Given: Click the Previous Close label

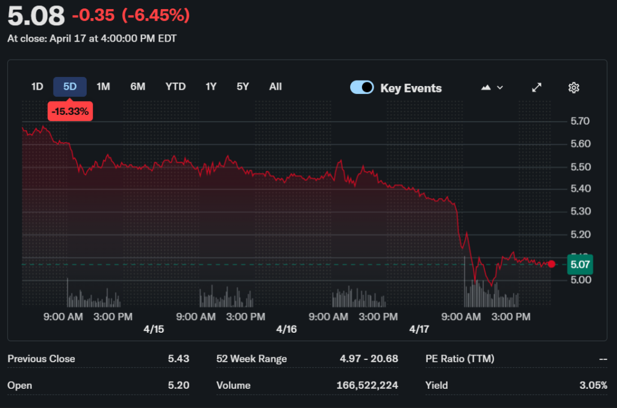Looking at the screenshot, I should (42, 359).
